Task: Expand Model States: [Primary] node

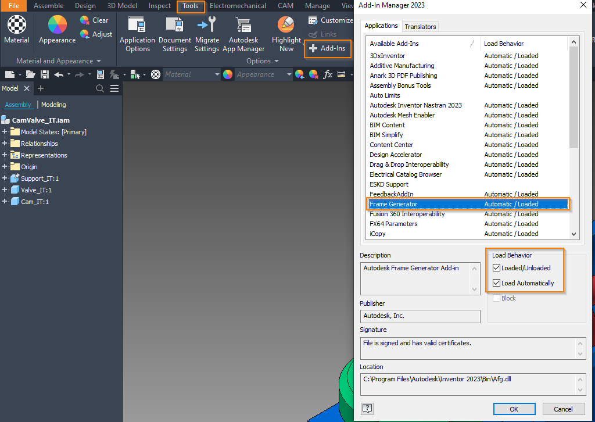Action: [5, 132]
